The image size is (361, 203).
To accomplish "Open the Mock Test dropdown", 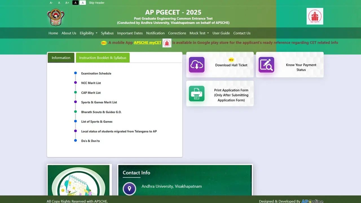I will coord(199,33).
